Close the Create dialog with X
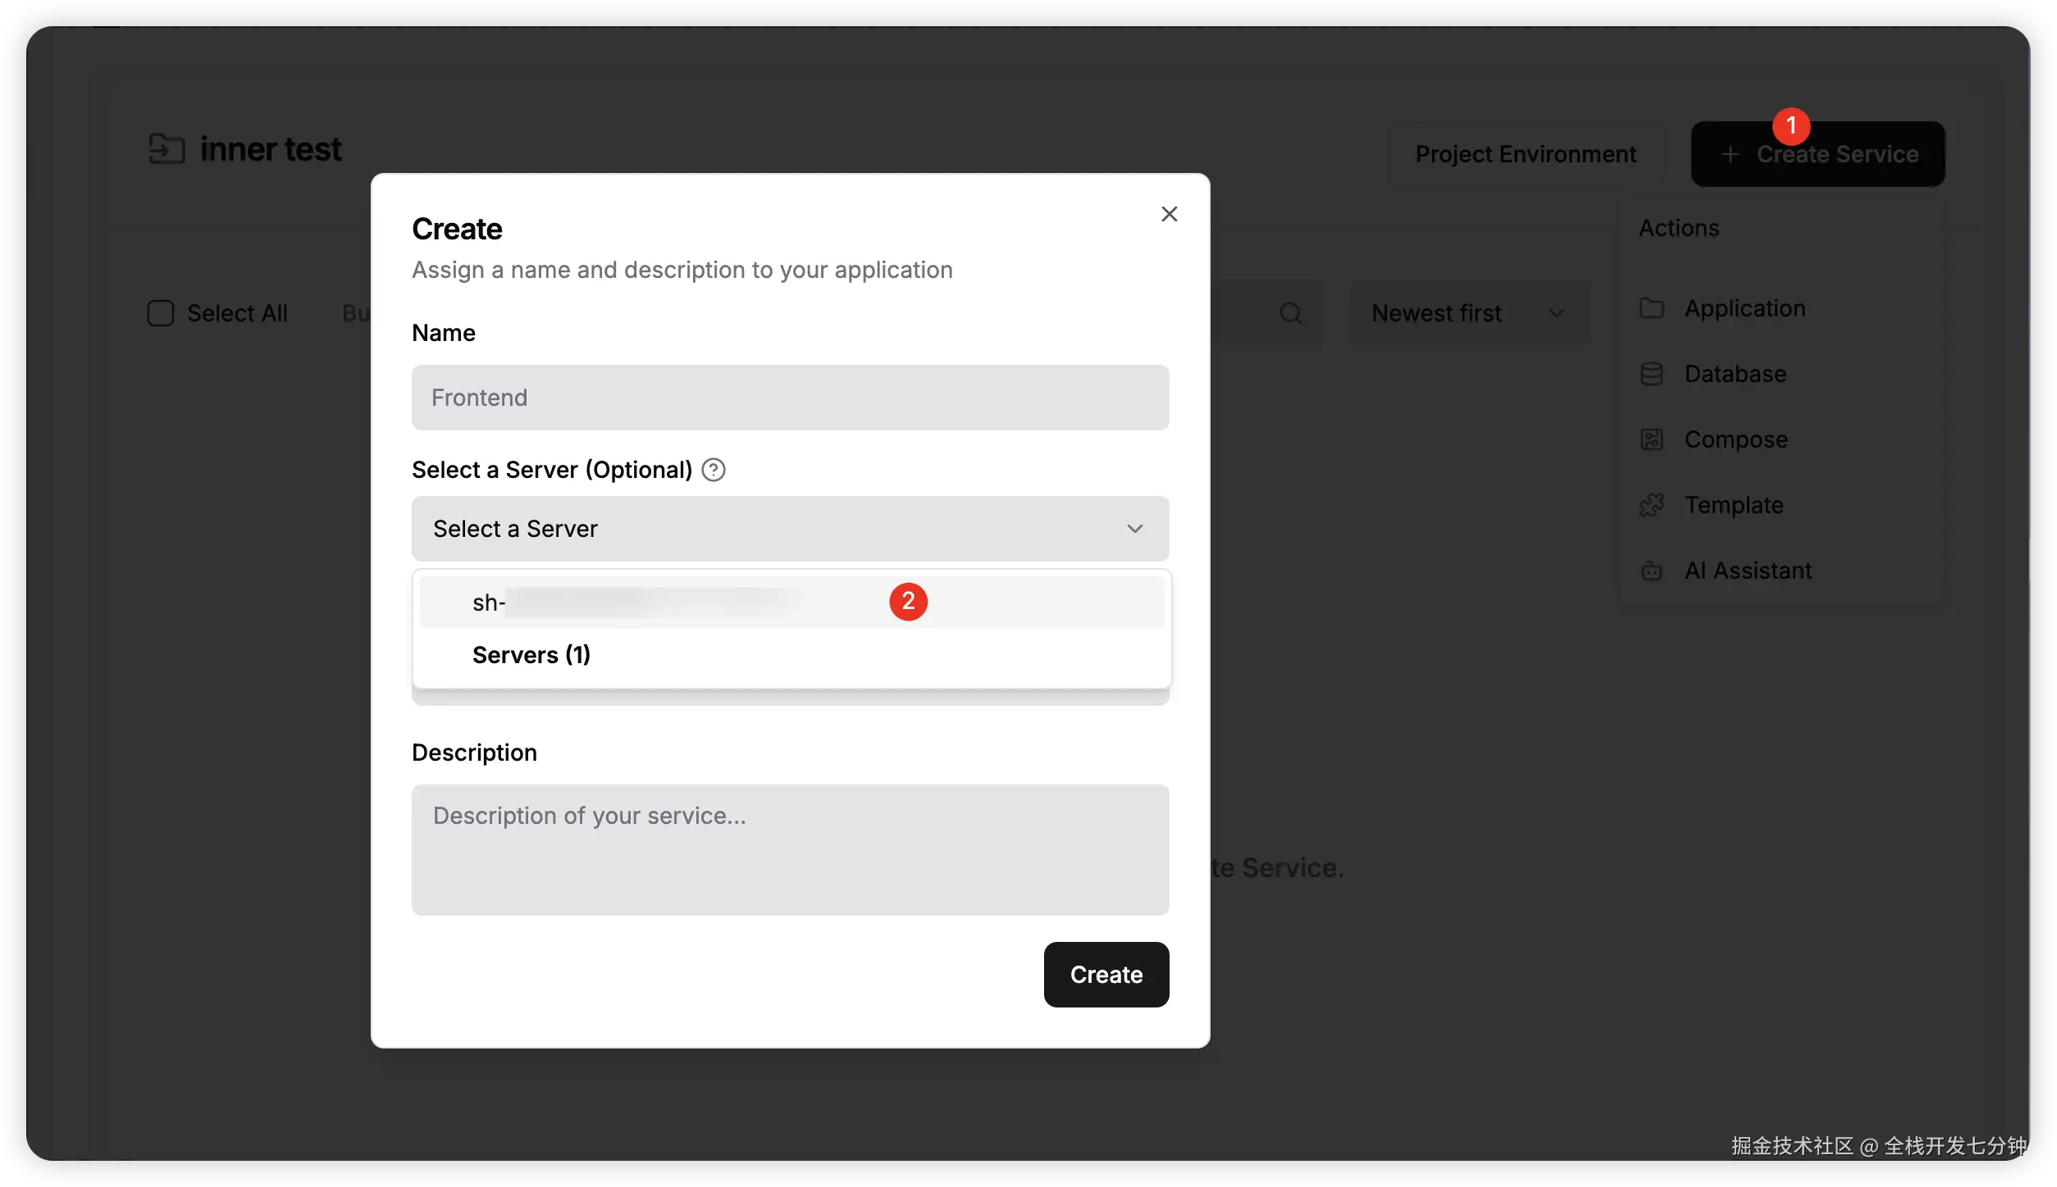Screen dimensions: 2057x1187 pyautogui.click(x=1169, y=214)
